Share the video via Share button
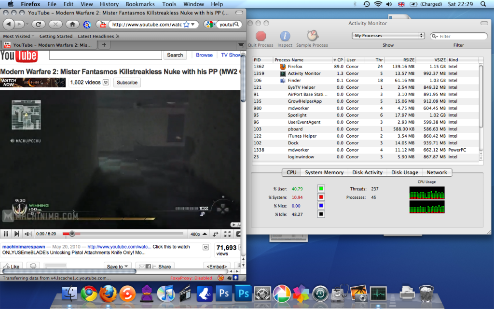 click(x=155, y=267)
